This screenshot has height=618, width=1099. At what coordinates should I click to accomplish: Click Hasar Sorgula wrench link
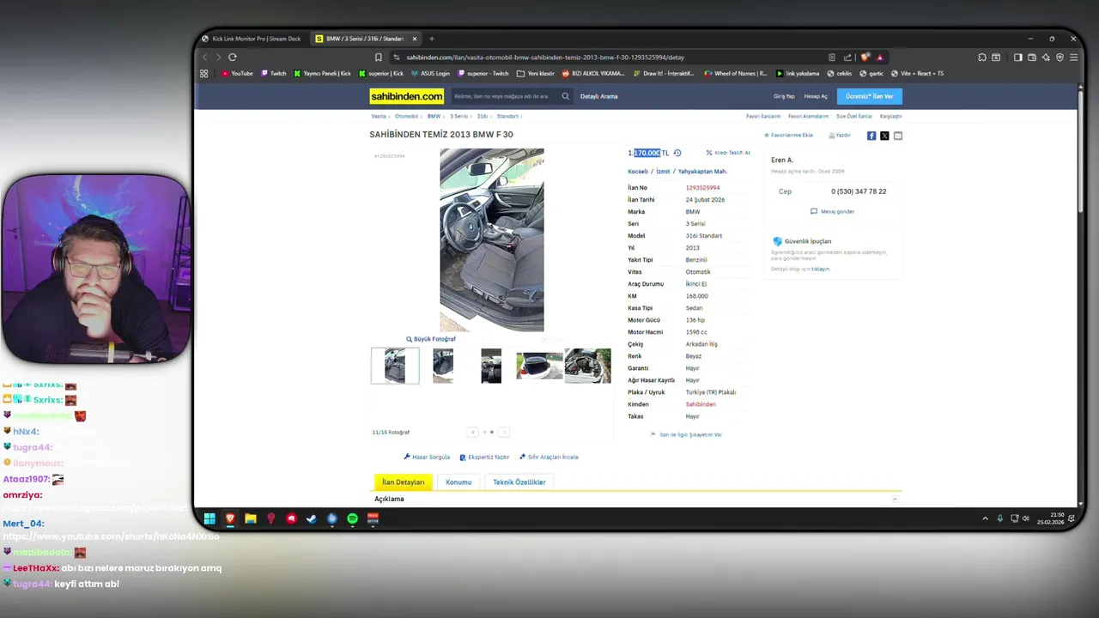point(427,457)
